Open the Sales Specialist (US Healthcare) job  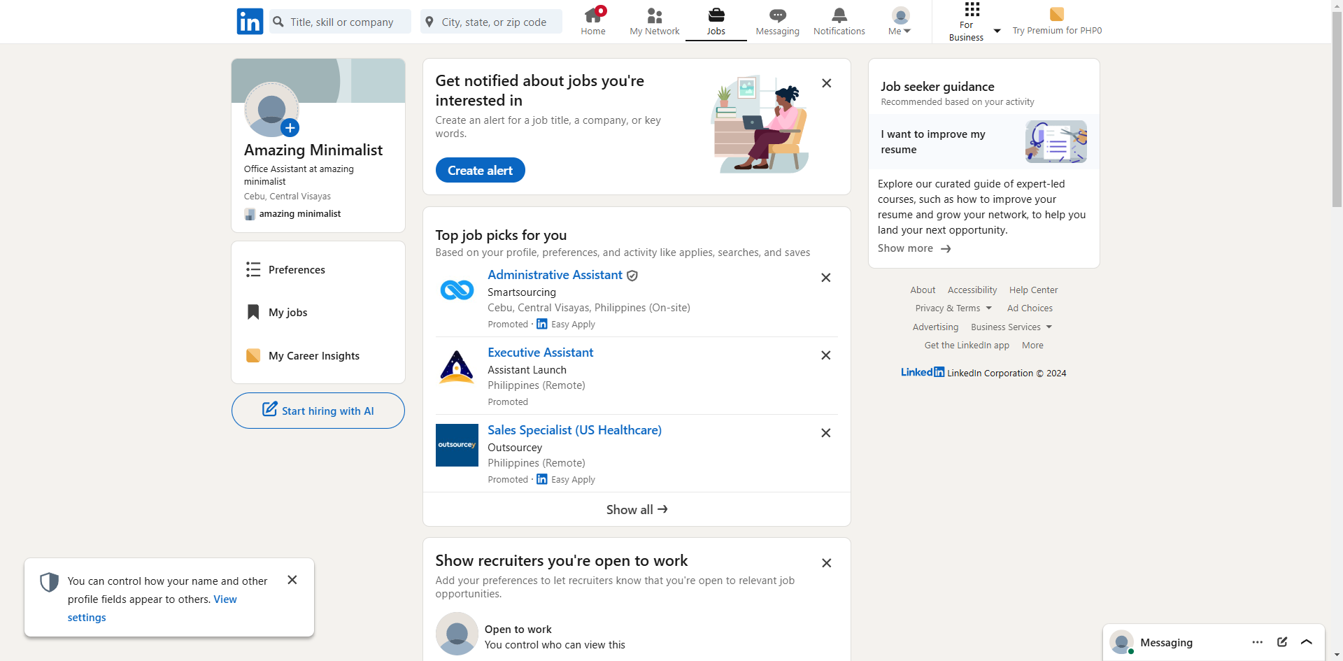pos(574,430)
